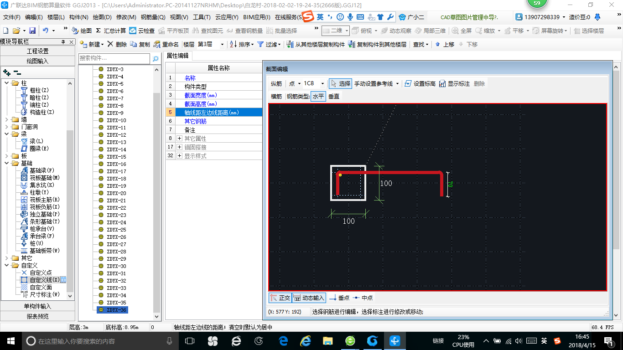Viewport: 623px width, 350px height.
Task: Click the search magnifier icon for components
Action: (156, 59)
